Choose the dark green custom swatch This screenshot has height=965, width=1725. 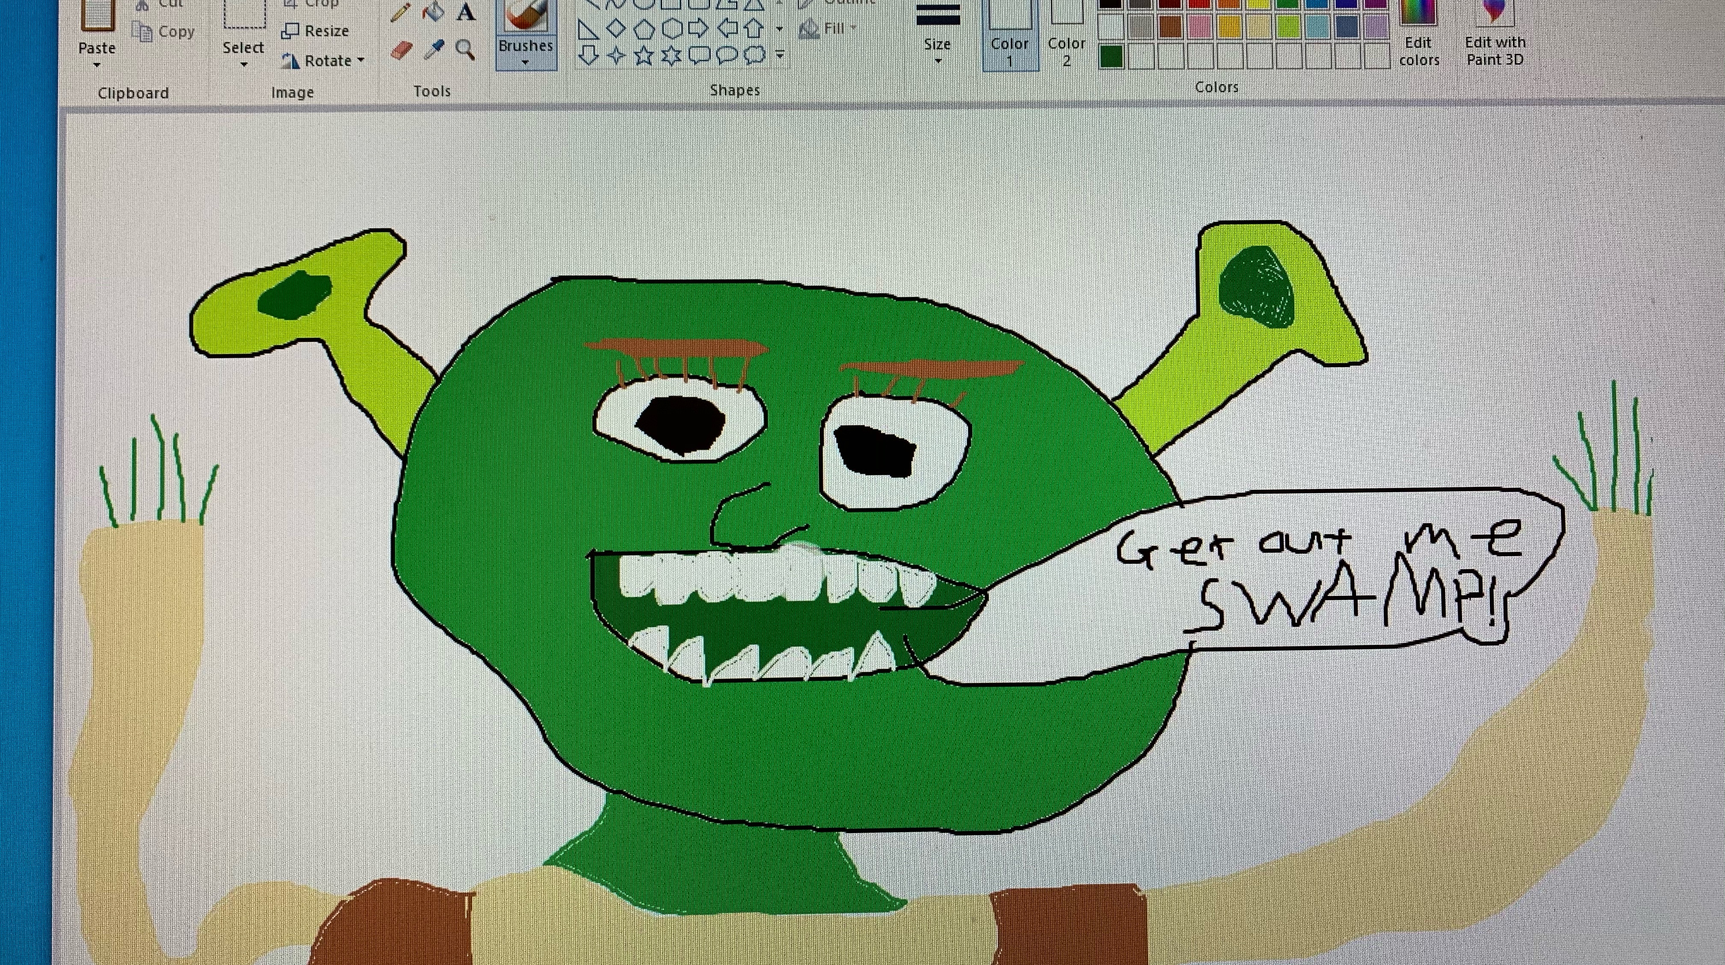(x=1111, y=57)
